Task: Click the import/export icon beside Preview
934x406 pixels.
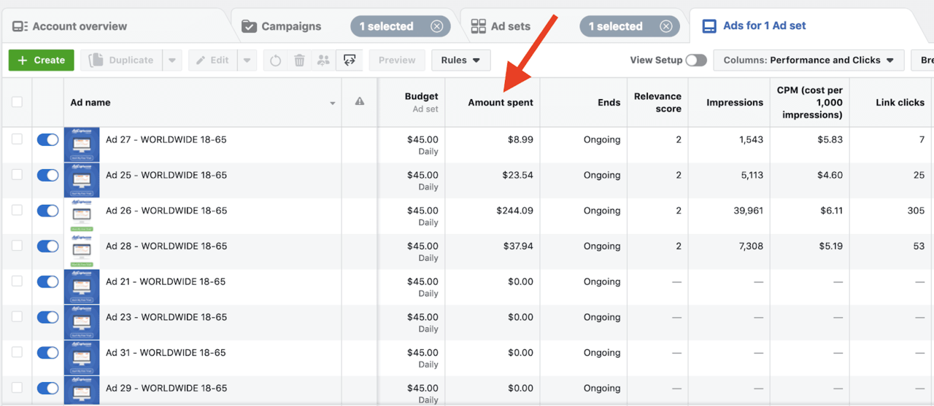Action: pos(350,60)
